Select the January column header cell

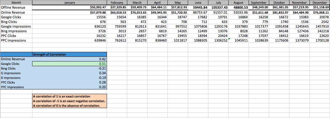[70, 3]
